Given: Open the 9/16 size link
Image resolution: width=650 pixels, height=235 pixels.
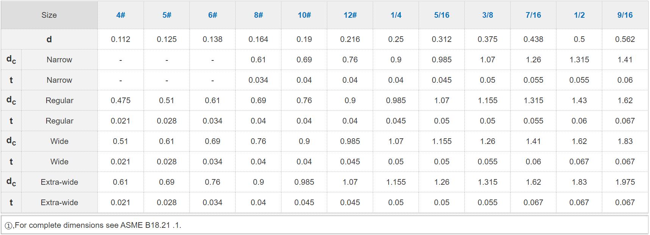Looking at the screenshot, I should coord(625,15).
